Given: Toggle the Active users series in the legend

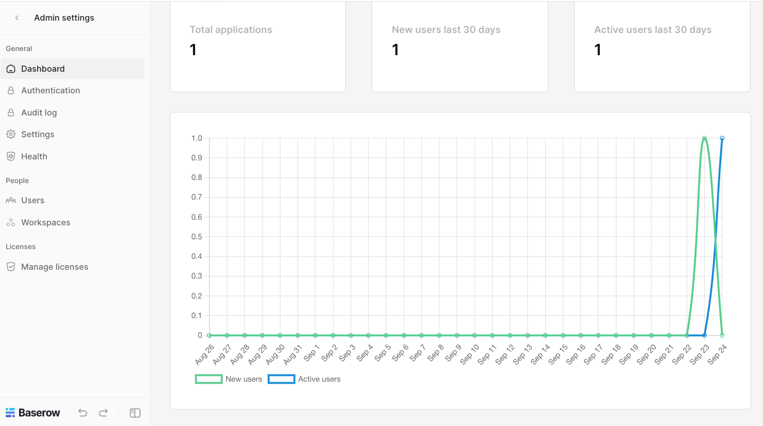Looking at the screenshot, I should click(304, 379).
